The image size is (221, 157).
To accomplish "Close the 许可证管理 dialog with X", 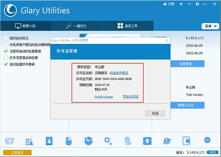I will (166, 41).
